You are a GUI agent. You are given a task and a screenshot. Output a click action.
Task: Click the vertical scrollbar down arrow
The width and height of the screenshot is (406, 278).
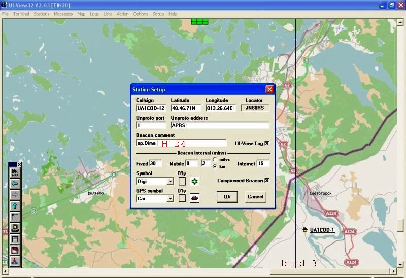(x=400, y=264)
